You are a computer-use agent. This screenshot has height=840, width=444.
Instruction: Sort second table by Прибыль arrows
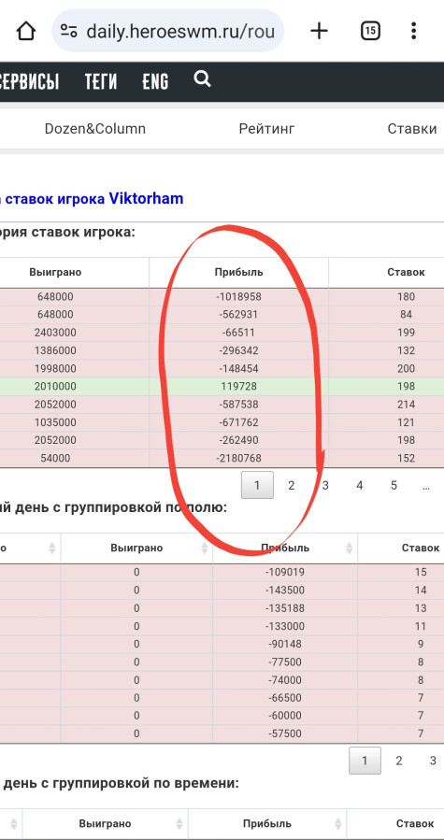click(349, 548)
